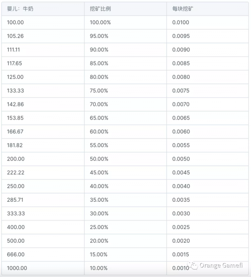
Task: Click the cell with value 105.26
Action: [x=15, y=36]
